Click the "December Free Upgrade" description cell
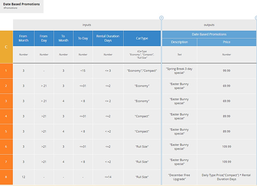 pos(179,177)
